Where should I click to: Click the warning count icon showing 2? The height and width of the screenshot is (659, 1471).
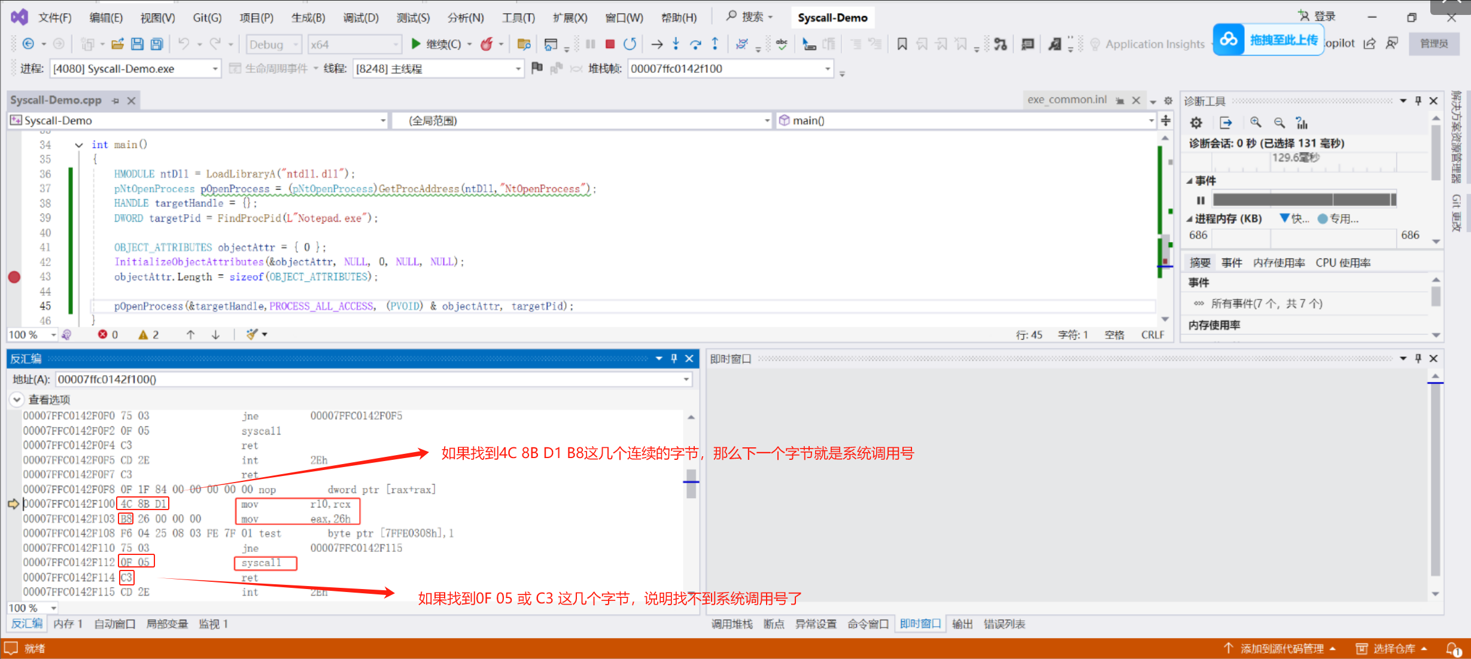click(x=143, y=335)
